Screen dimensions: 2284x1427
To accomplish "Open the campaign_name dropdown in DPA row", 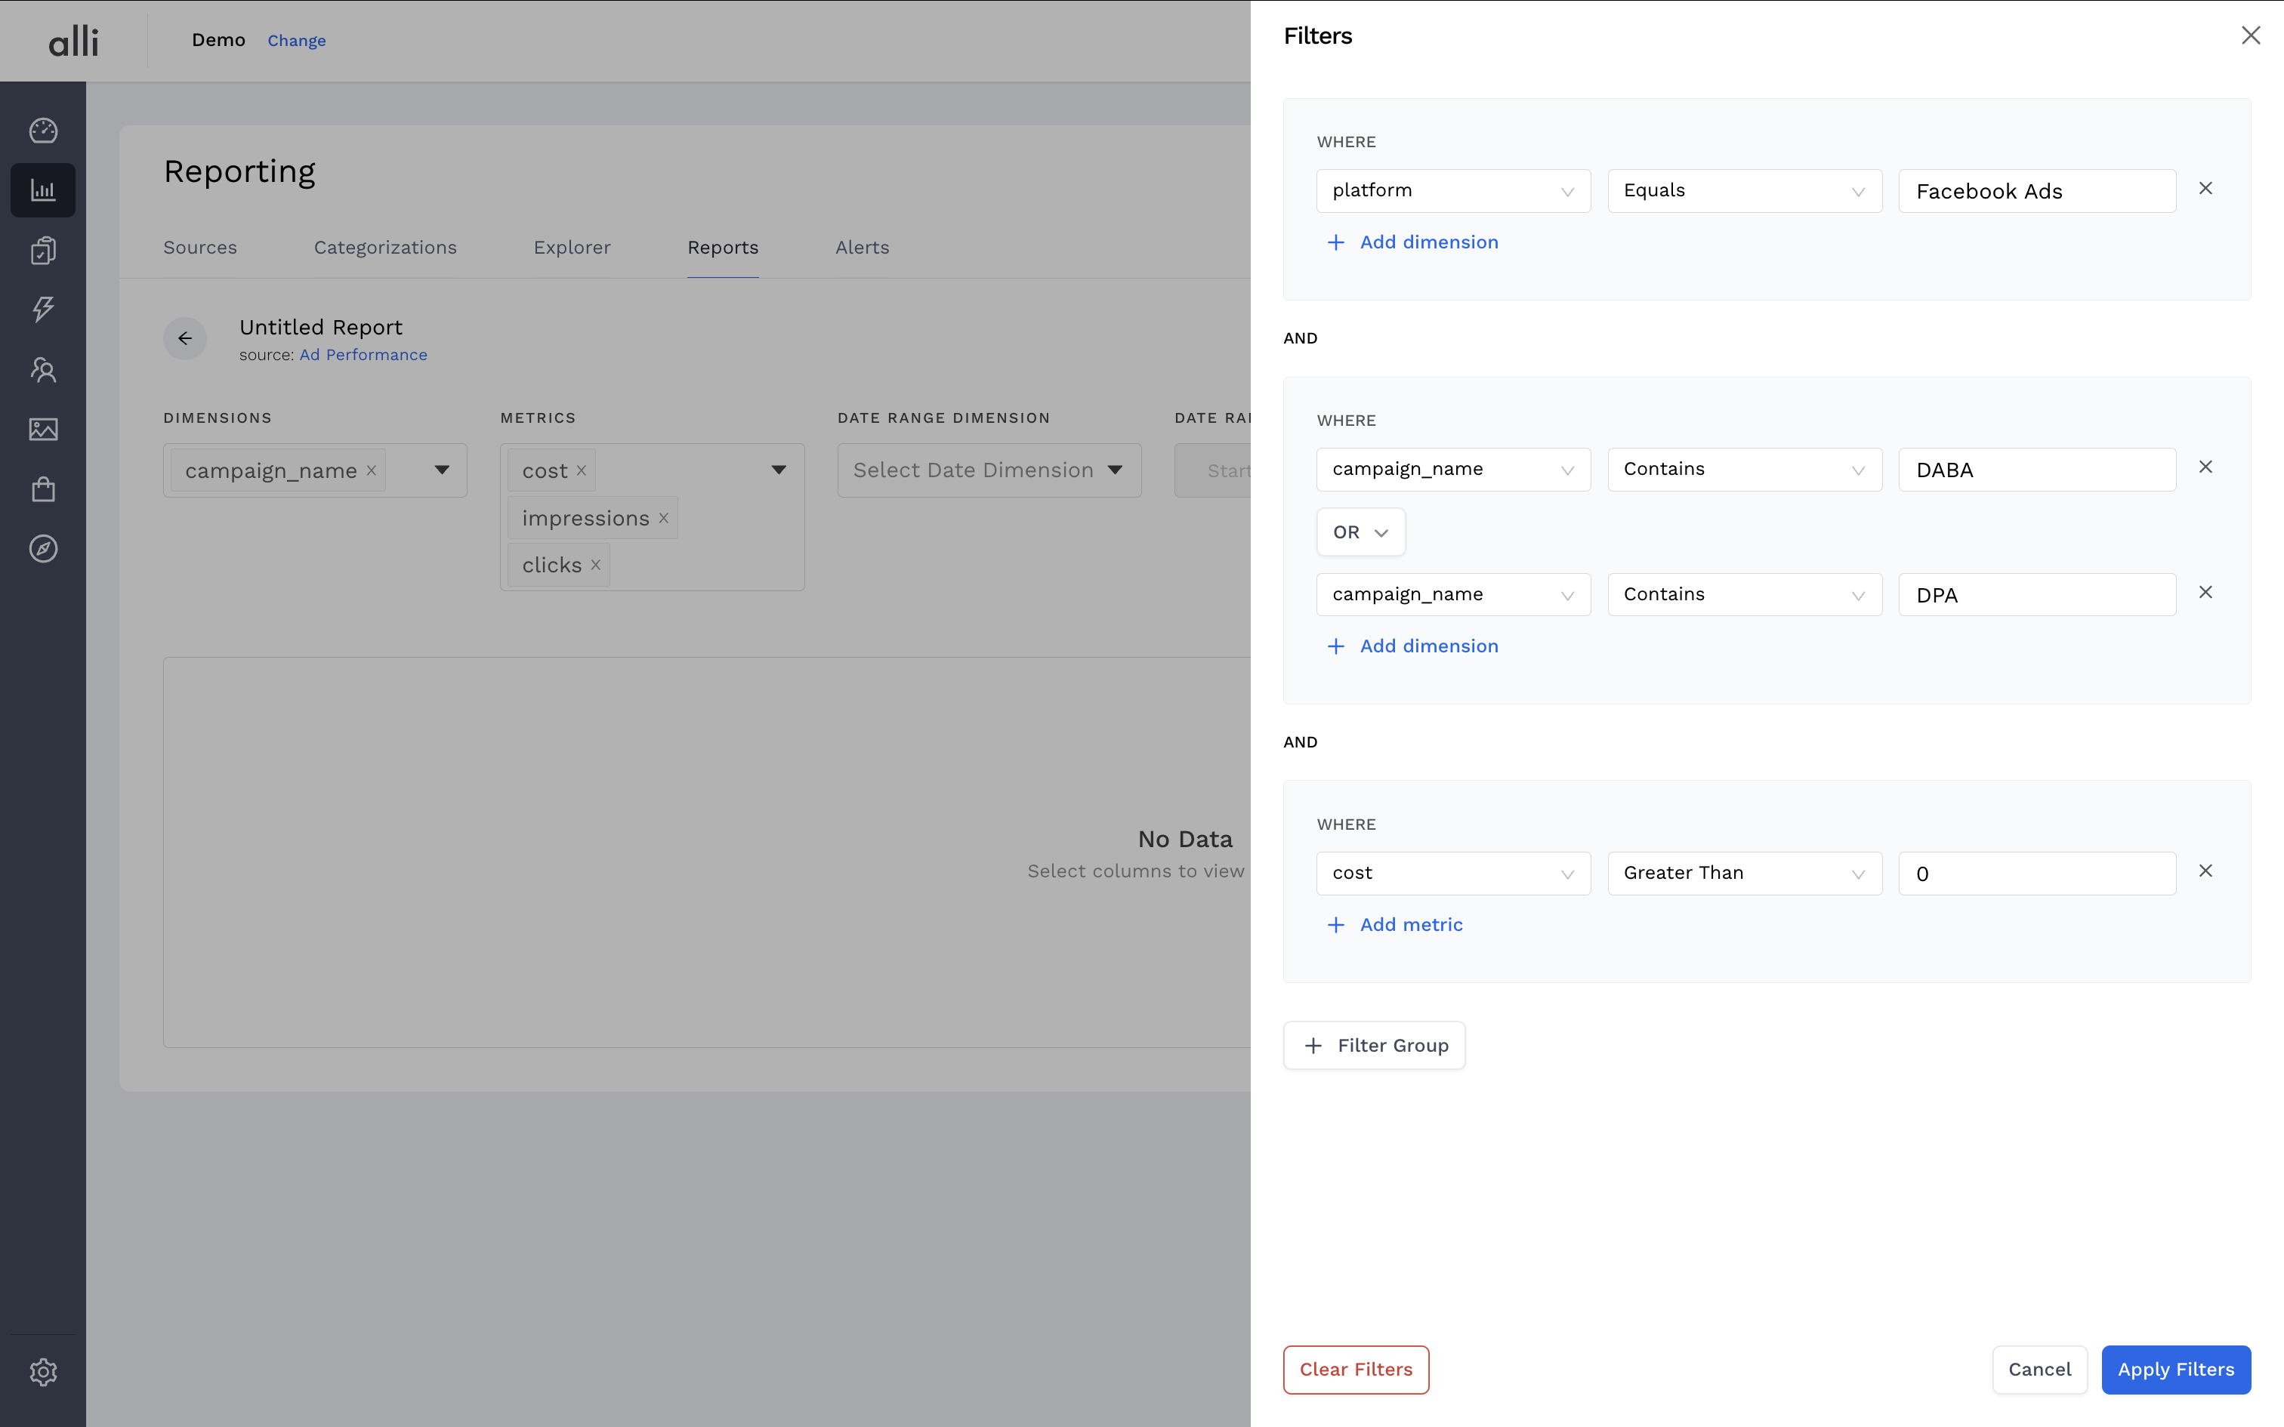I will [1453, 595].
